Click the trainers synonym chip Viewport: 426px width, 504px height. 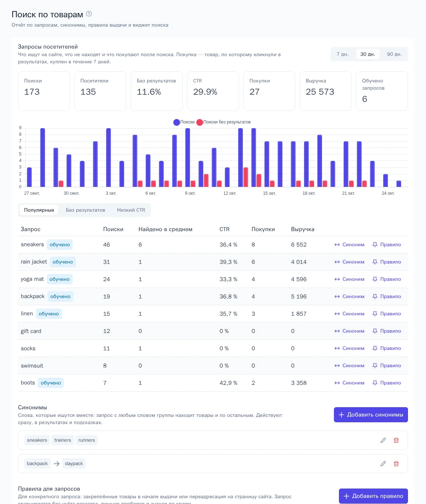[x=63, y=440]
